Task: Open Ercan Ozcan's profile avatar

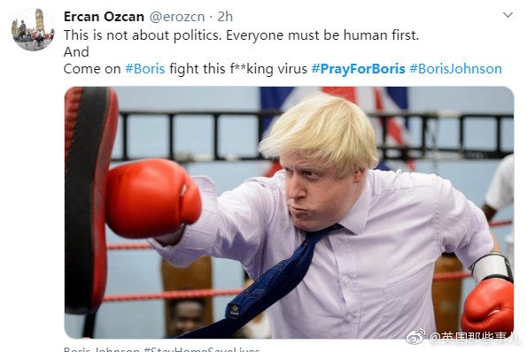Action: coord(33,30)
